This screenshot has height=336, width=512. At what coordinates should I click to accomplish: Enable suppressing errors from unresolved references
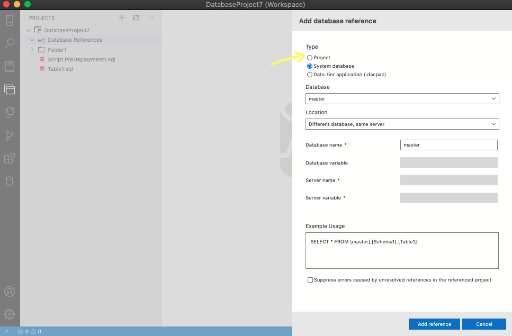pyautogui.click(x=310, y=279)
